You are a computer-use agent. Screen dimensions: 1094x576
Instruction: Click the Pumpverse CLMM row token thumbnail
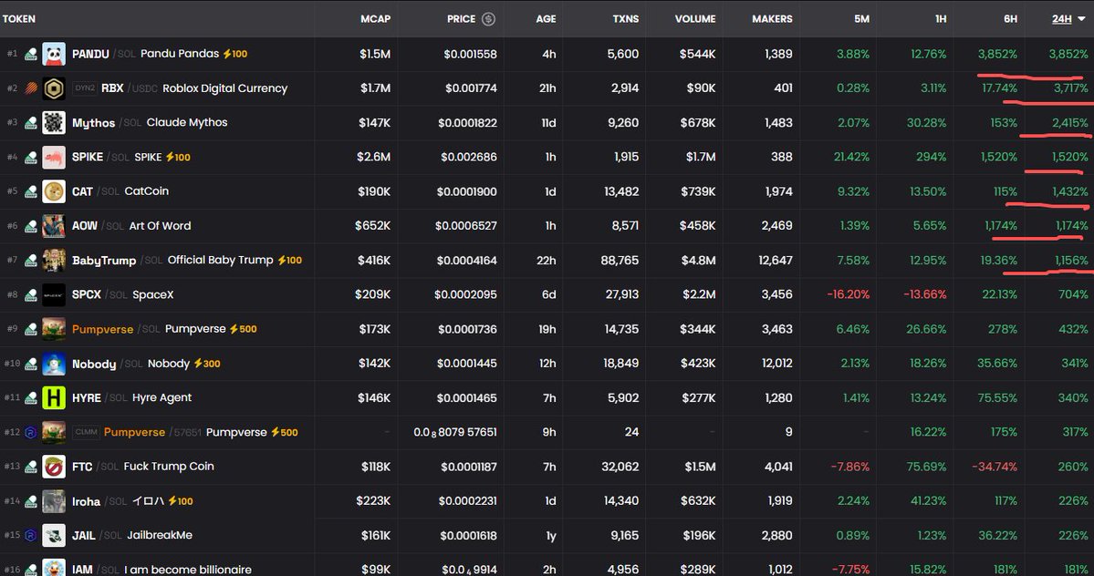54,433
